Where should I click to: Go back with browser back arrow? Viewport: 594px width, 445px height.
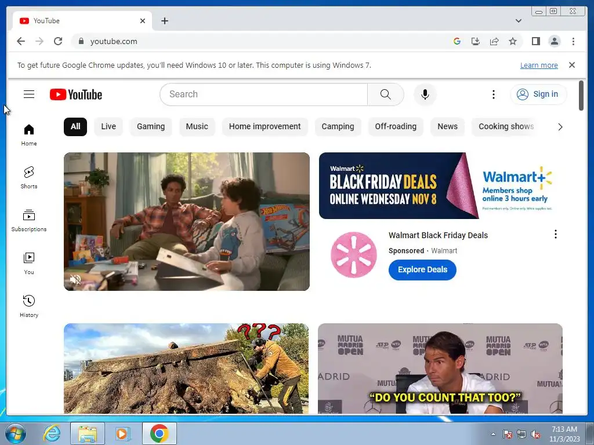(x=21, y=41)
